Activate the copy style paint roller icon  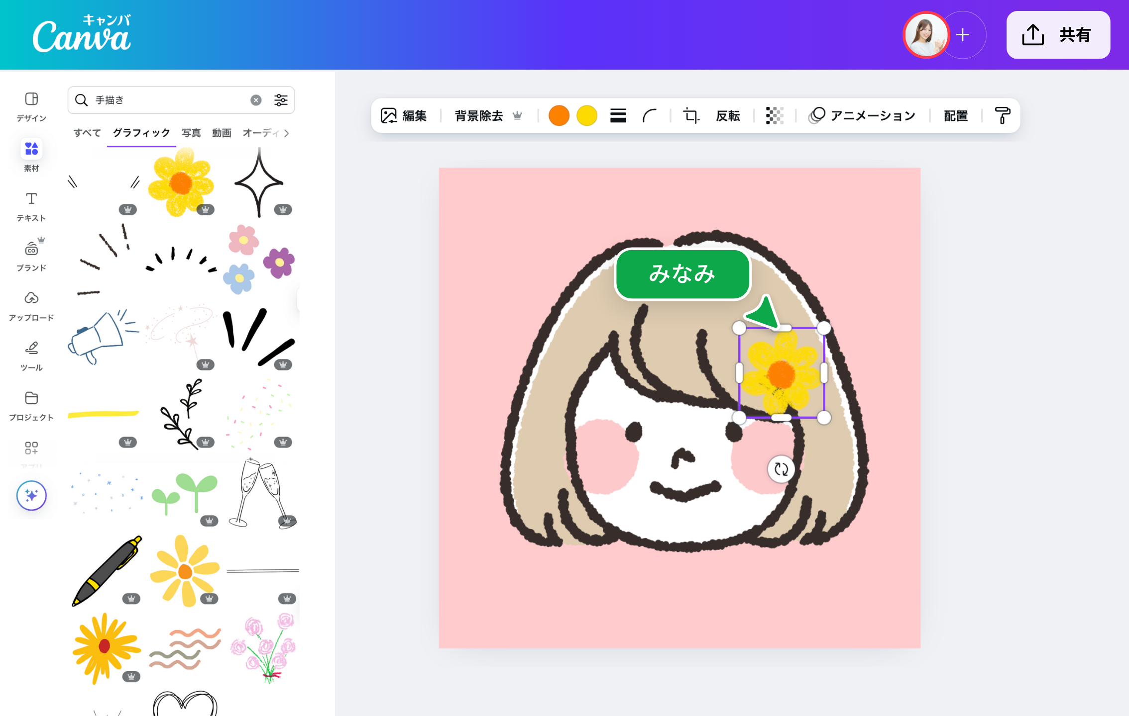[x=1002, y=115]
